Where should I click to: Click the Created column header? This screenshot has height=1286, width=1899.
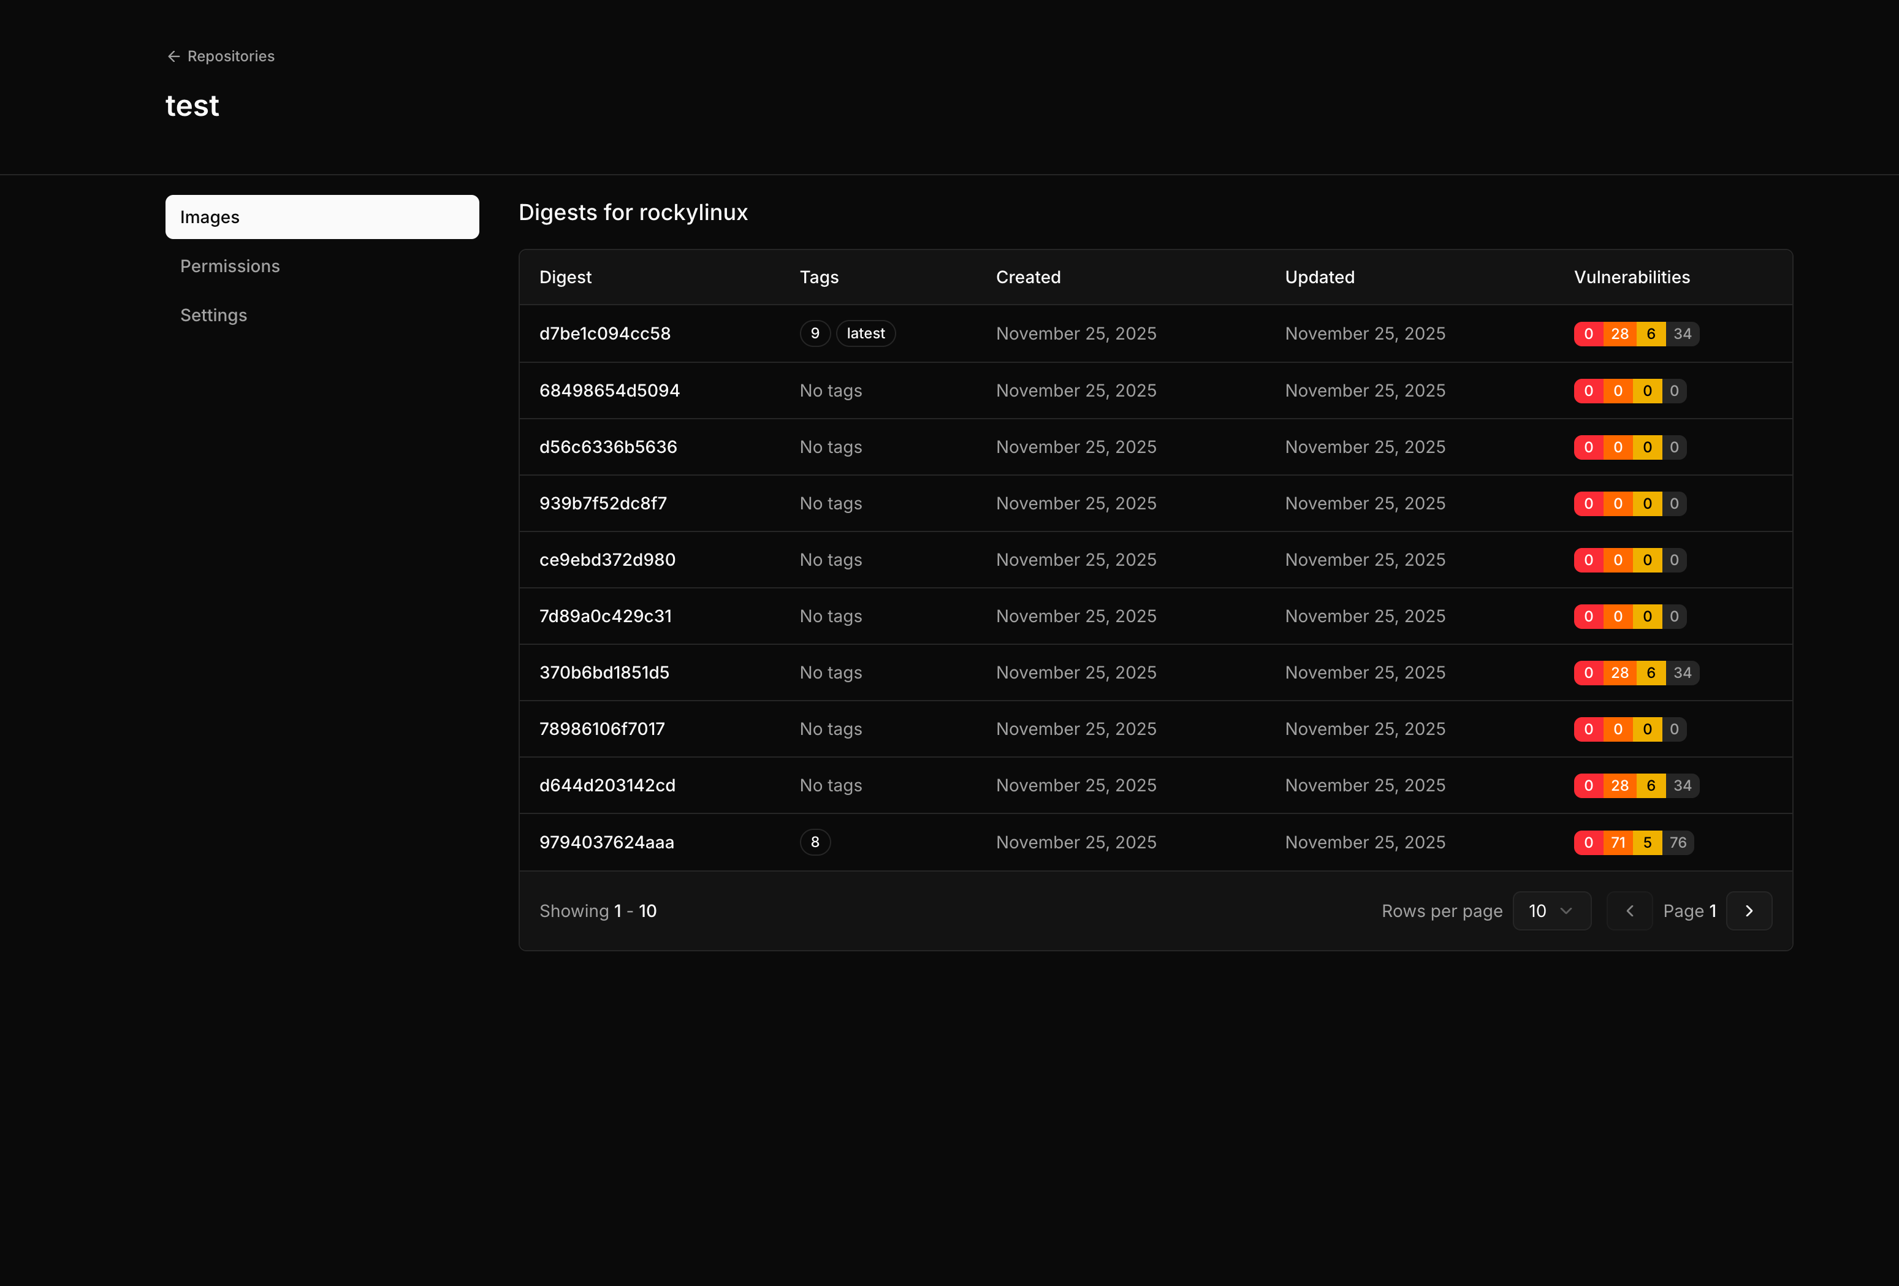coord(1027,277)
